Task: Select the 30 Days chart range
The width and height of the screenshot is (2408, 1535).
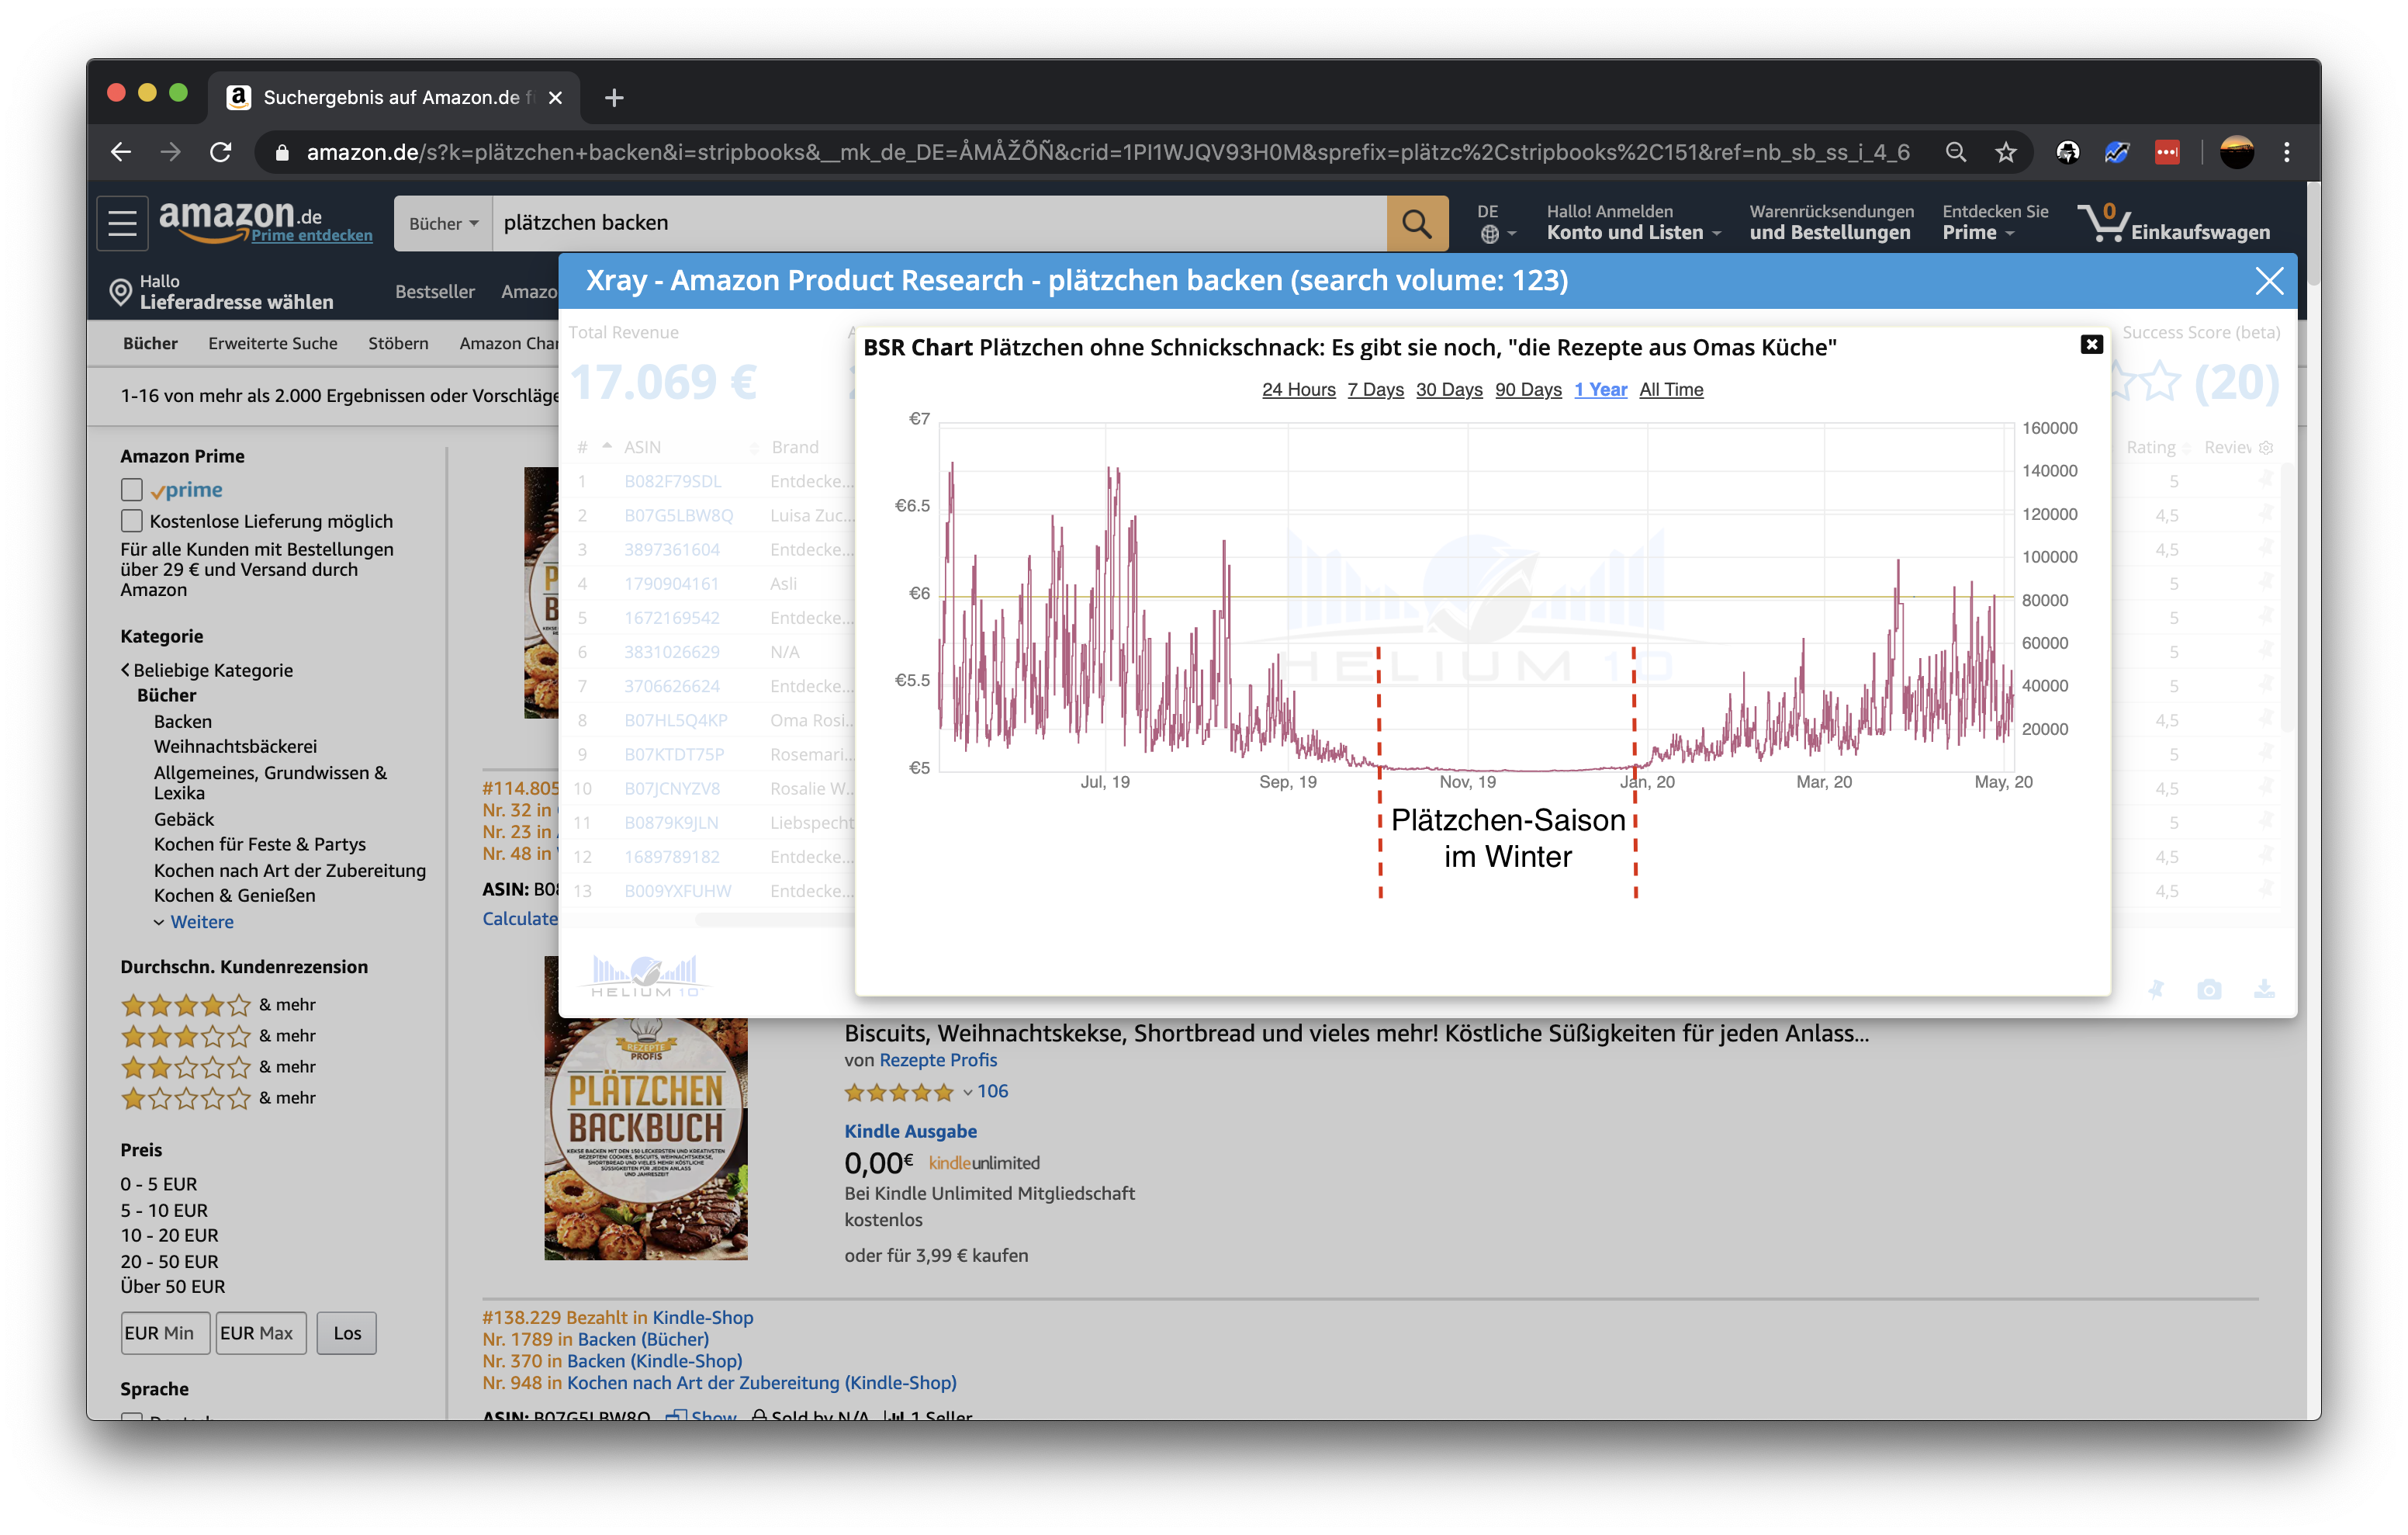Action: (1448, 390)
